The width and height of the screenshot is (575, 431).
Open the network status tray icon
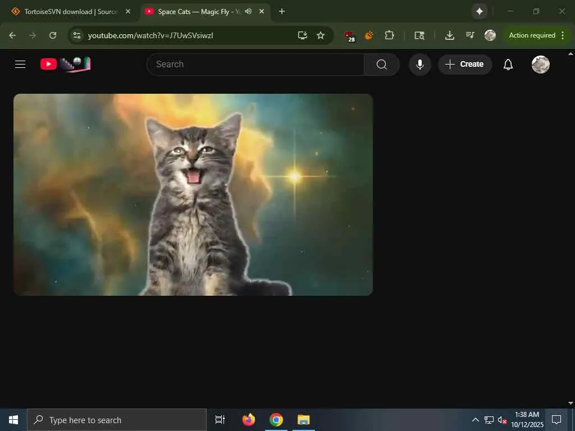click(489, 420)
